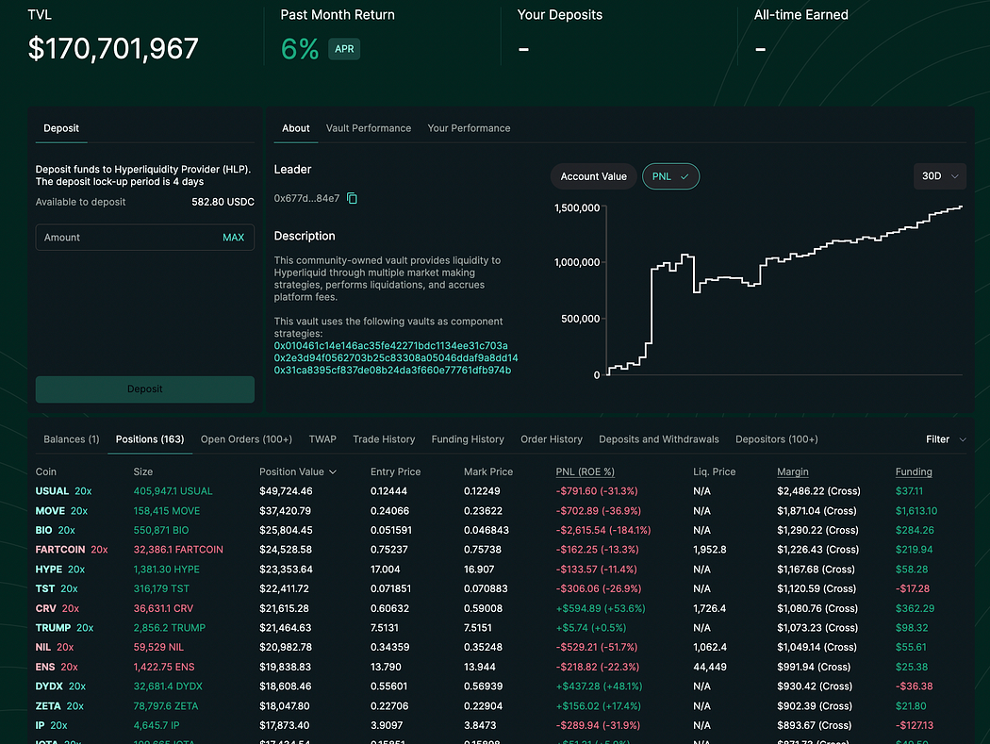Open component vault link 0x31ca8395cf...
The width and height of the screenshot is (990, 744).
click(x=392, y=370)
